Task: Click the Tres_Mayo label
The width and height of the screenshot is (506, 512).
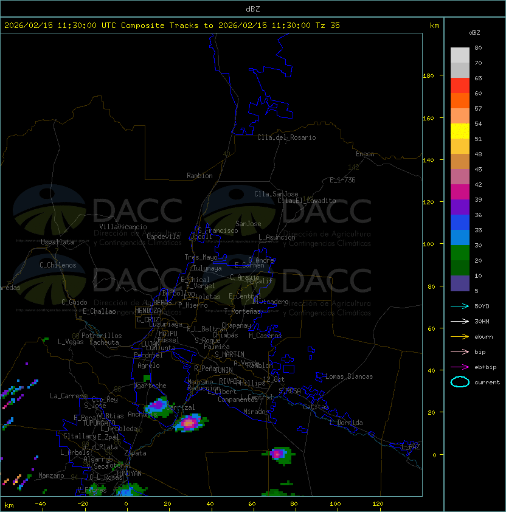Action: click(x=201, y=257)
